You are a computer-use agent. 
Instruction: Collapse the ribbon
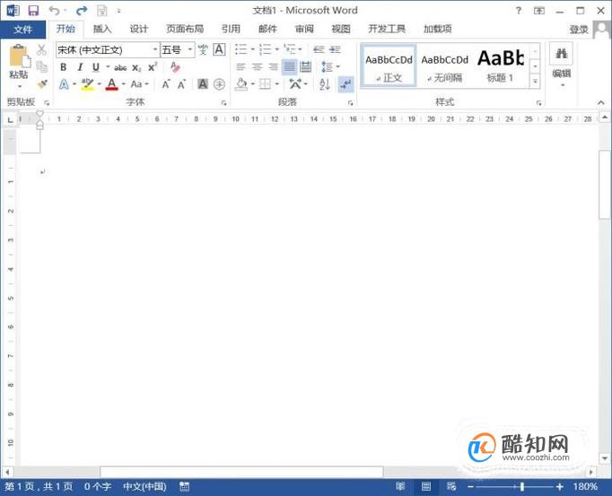(x=600, y=102)
